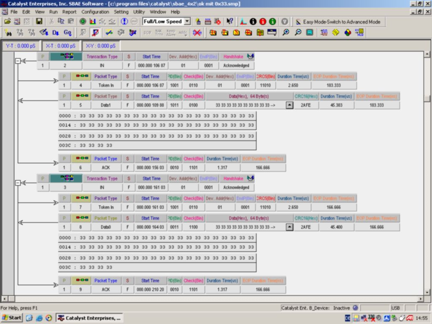Collapse transaction 2 IN tree node
Image resolution: width=432 pixels, height=324 pixels.
(x=18, y=61)
